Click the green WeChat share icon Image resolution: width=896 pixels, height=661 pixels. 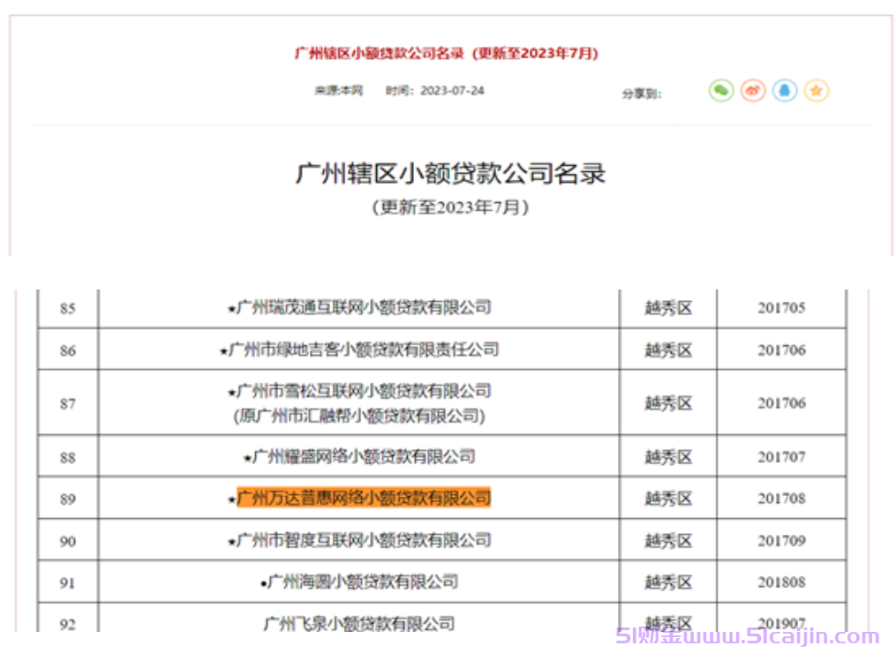point(720,90)
